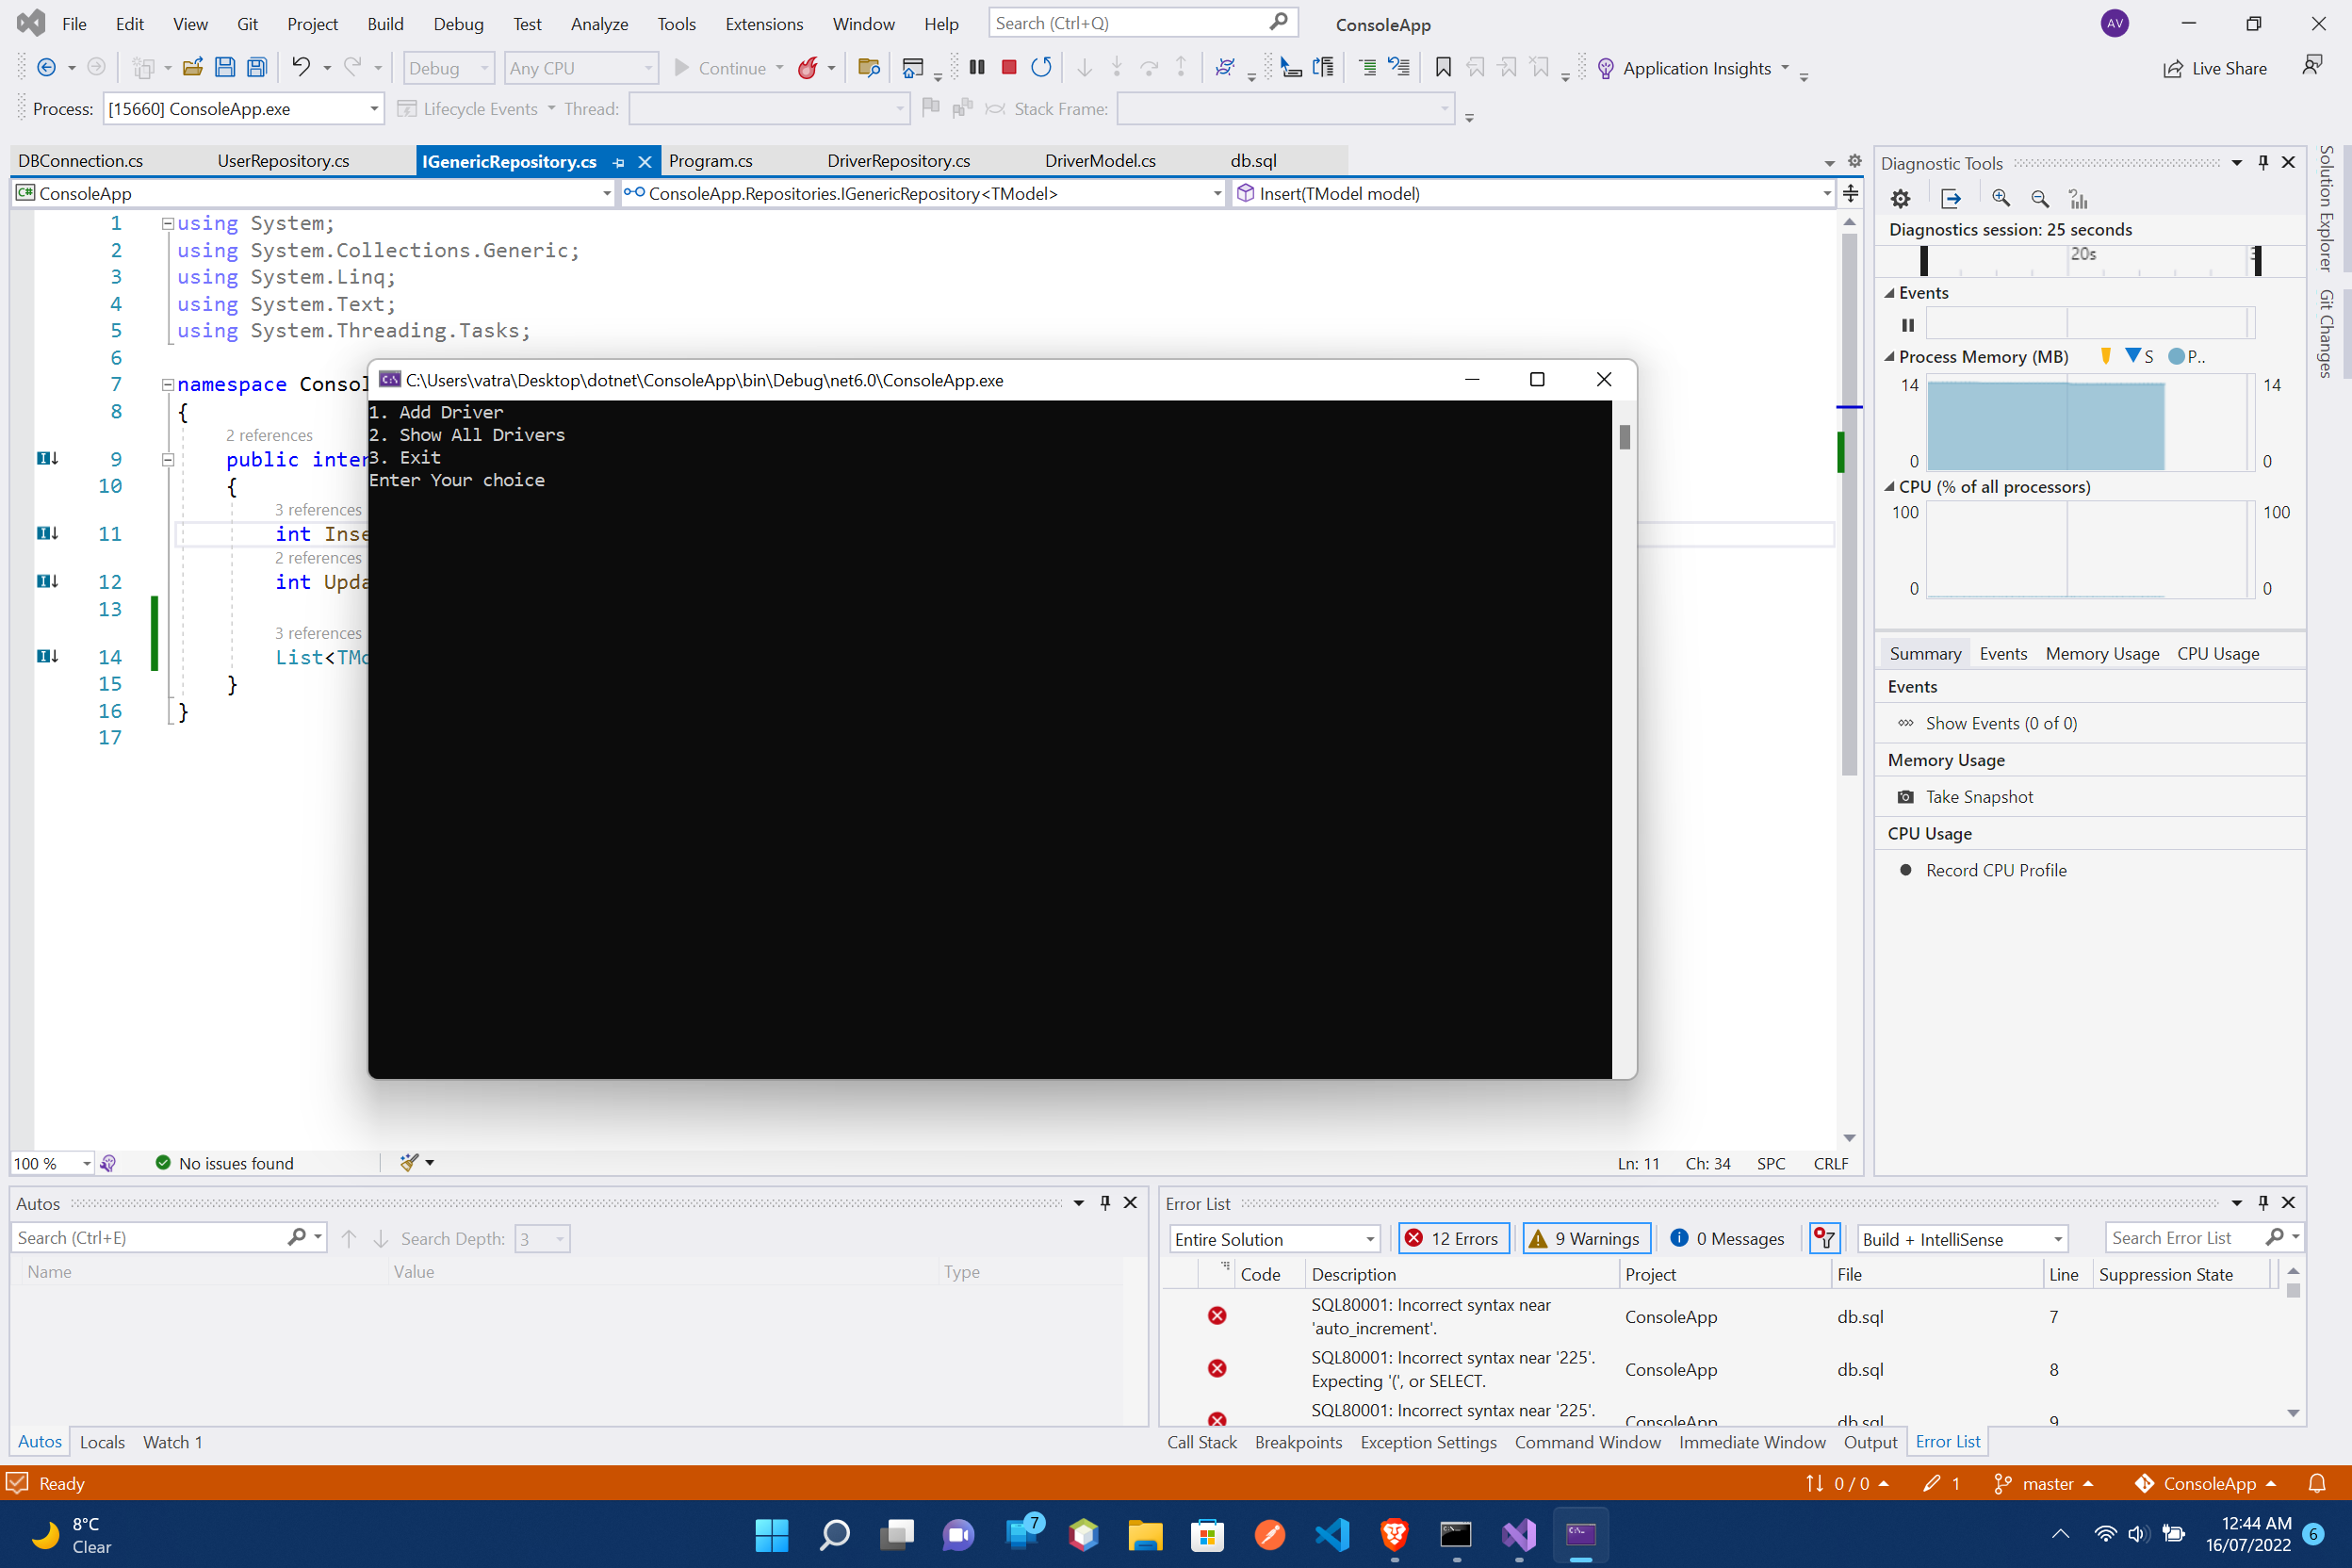This screenshot has width=2352, height=1568.
Task: Click Show Events in the Summary panel
Action: pyautogui.click(x=2000, y=722)
